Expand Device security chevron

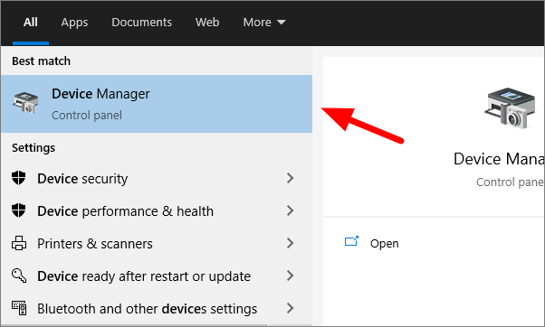pyautogui.click(x=291, y=178)
